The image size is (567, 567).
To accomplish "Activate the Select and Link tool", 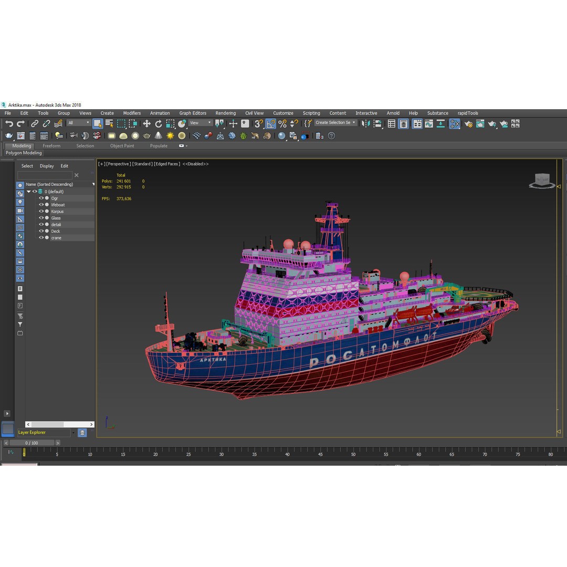I will [34, 124].
